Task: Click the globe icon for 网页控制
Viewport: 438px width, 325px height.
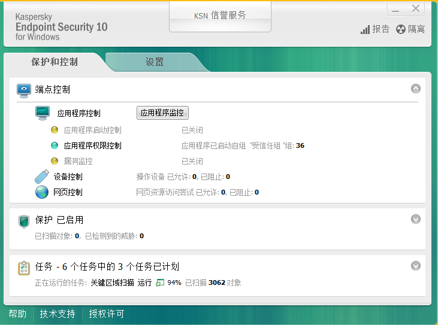Action: (42, 192)
